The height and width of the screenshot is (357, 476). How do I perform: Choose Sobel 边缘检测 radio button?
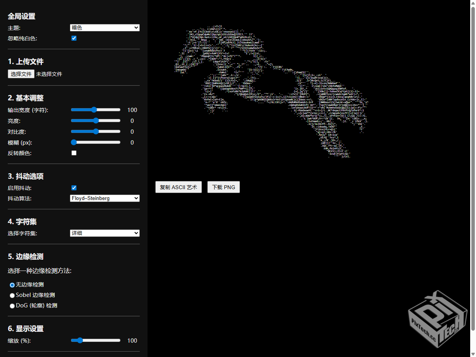click(12, 295)
